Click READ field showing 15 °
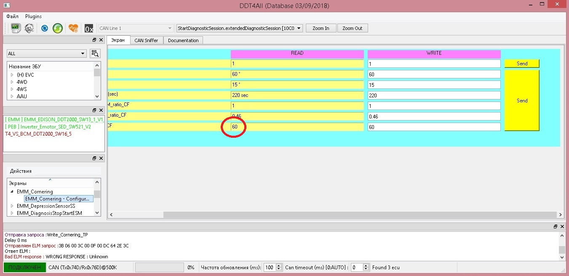 (x=297, y=85)
